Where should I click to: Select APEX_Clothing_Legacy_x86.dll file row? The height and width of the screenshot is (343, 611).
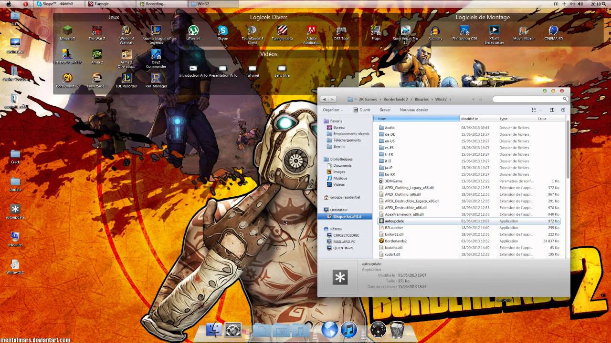coord(468,188)
